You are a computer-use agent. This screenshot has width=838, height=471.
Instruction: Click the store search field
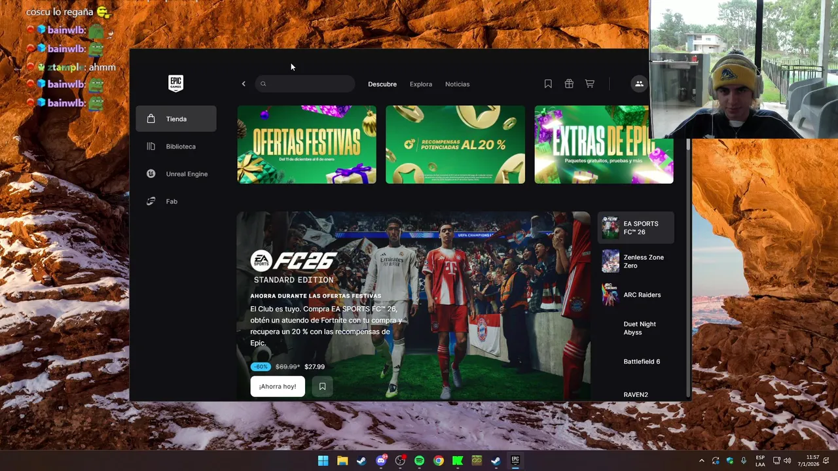point(305,84)
